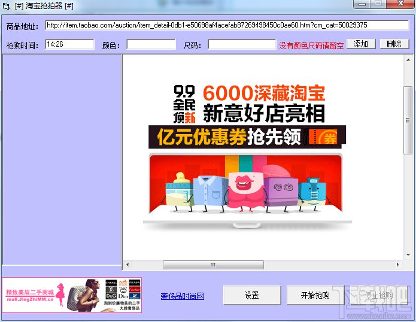Screen dimensions: 416x322
Task: Maximize the 淘宝抢拍器 window
Action: pos(378,4)
